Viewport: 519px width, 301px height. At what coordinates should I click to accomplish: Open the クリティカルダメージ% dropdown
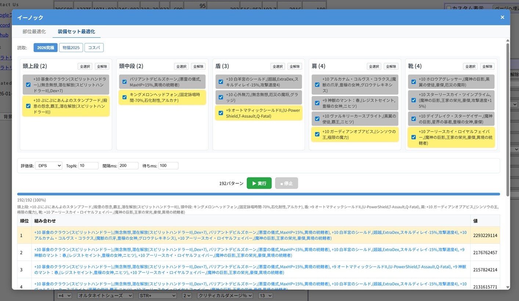(225, 296)
